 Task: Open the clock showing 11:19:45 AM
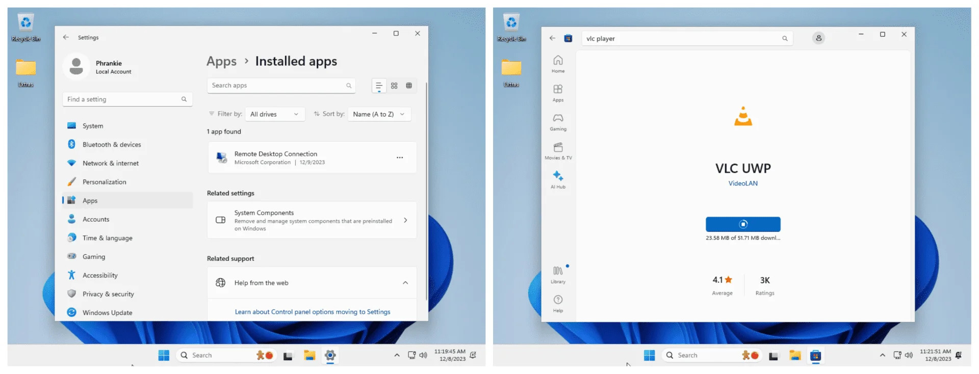pyautogui.click(x=450, y=355)
